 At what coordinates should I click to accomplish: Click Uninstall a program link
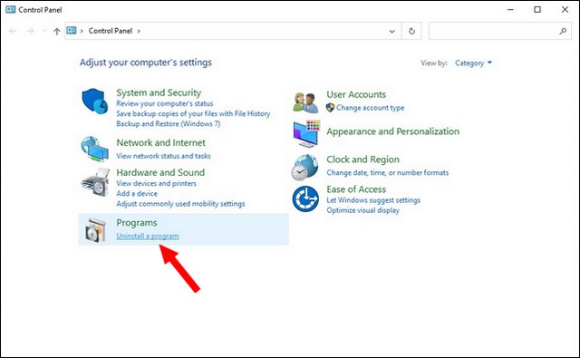(148, 236)
